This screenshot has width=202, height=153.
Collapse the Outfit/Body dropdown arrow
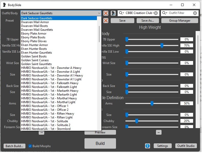click(x=99, y=13)
